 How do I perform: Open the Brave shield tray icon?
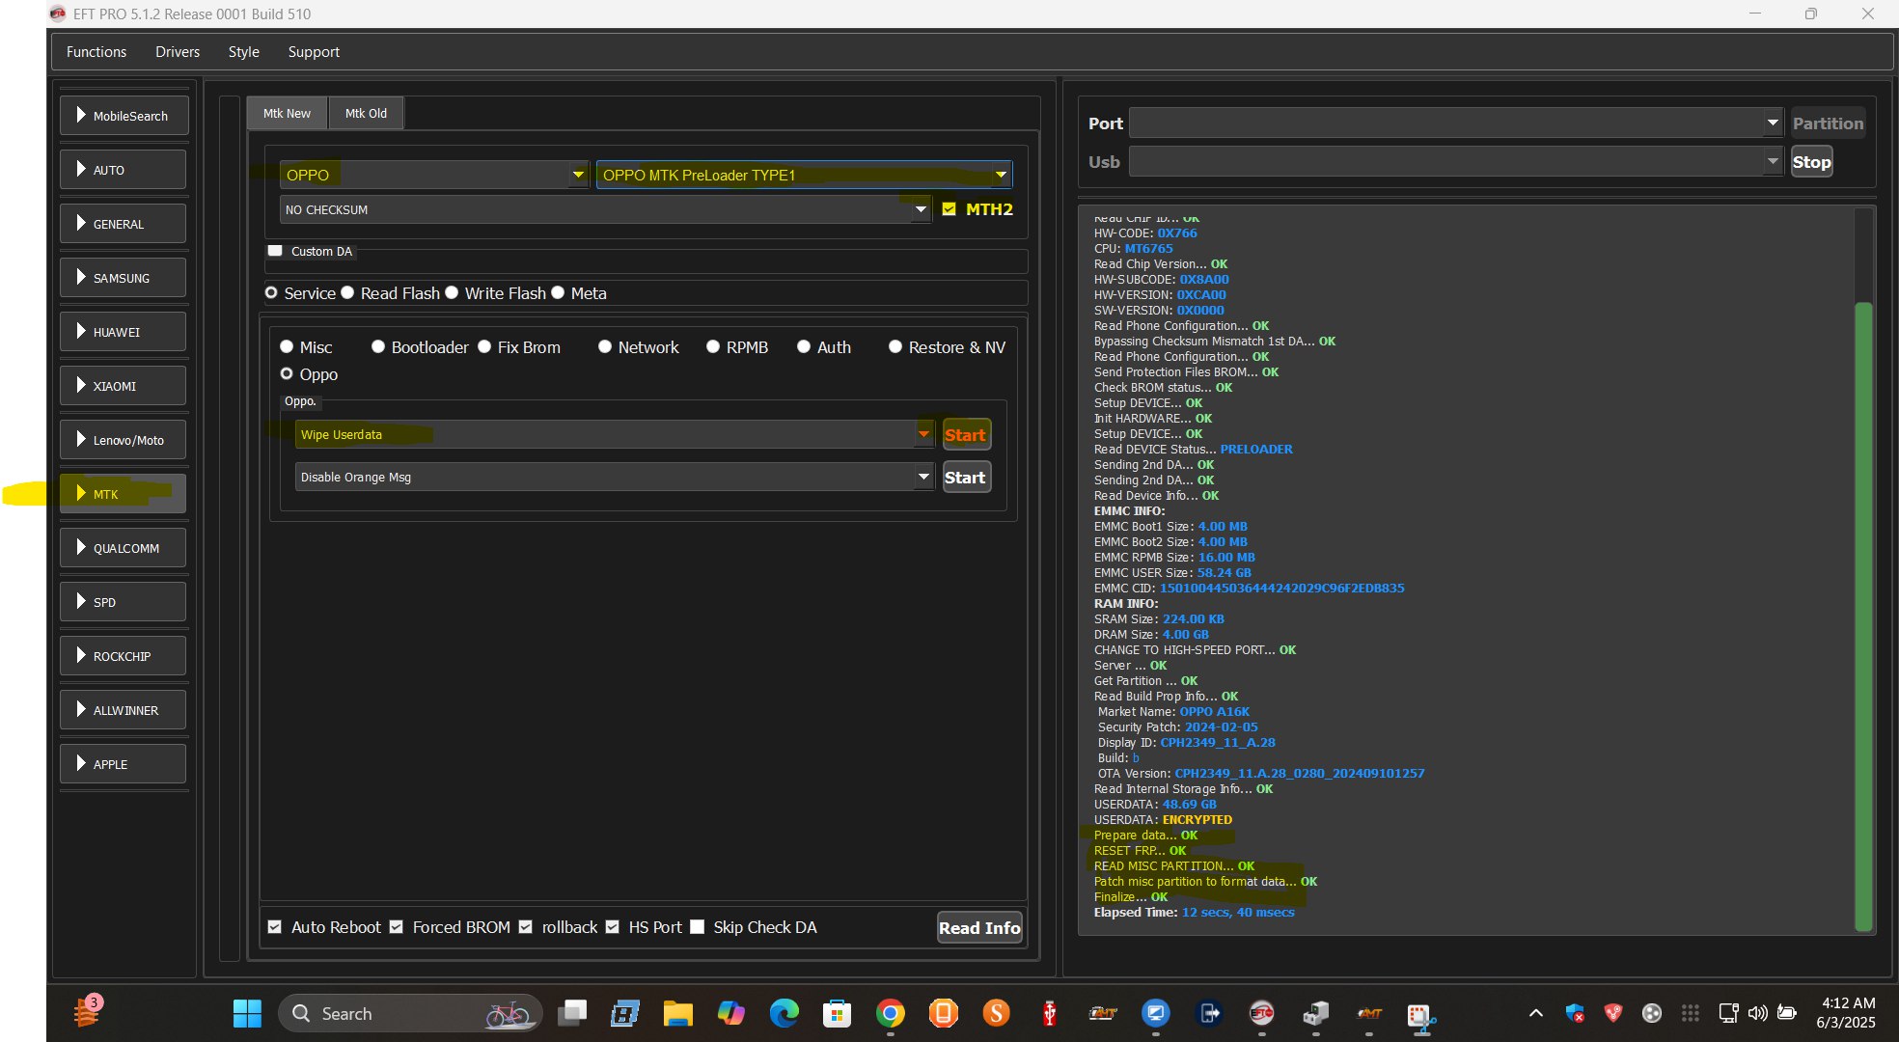point(1612,1013)
